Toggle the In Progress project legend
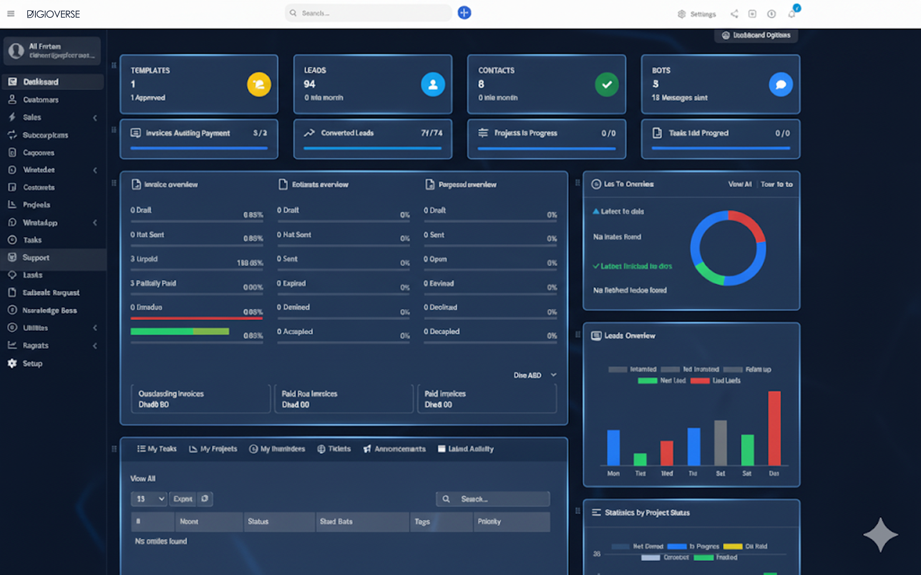921x575 pixels. point(693,547)
